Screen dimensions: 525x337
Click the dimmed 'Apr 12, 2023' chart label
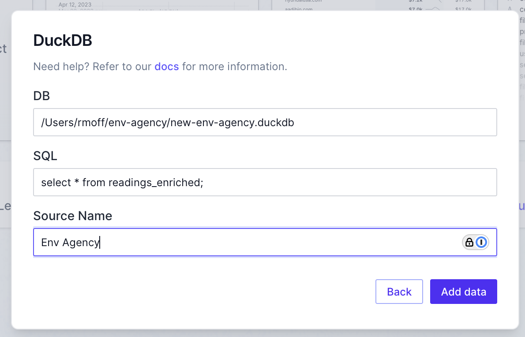[75, 4]
